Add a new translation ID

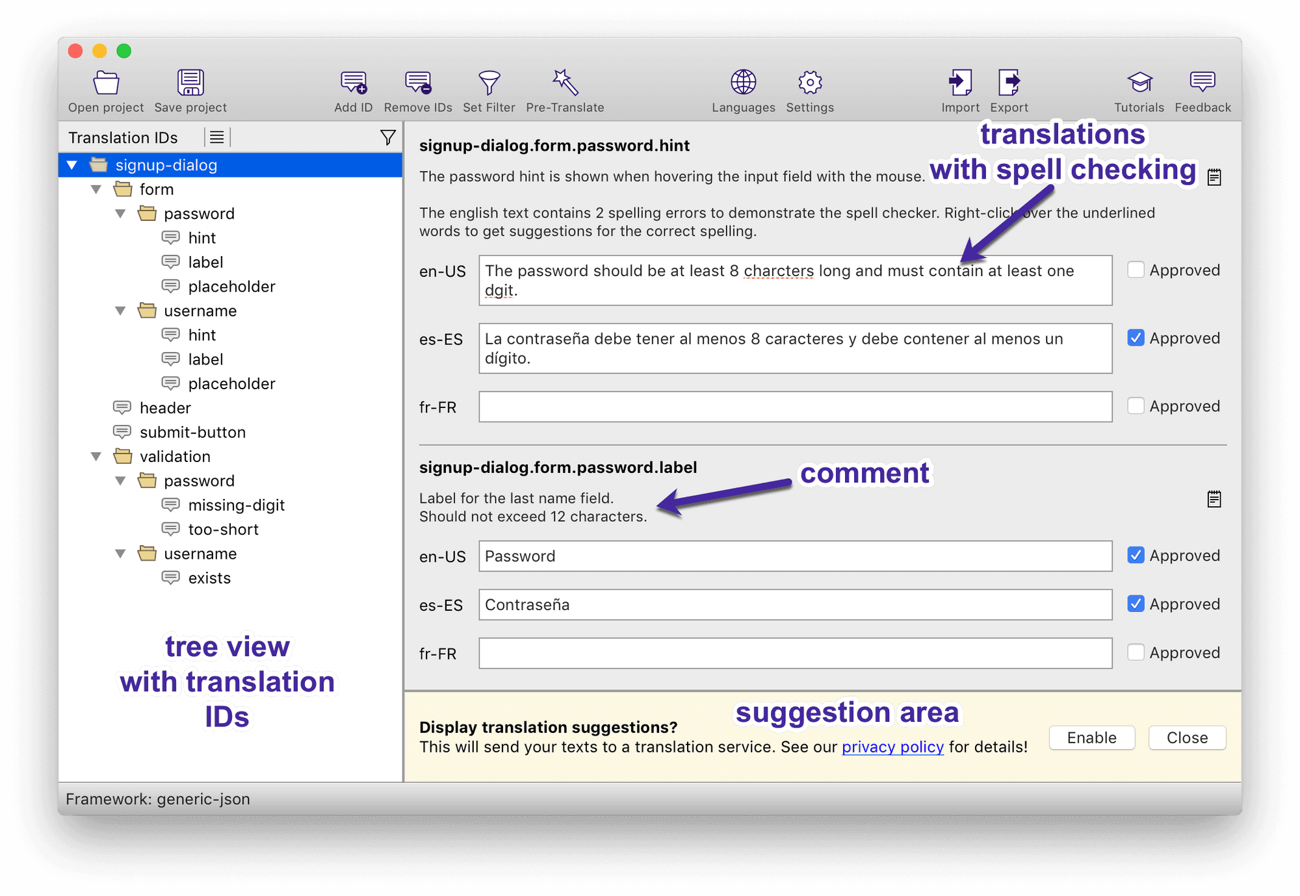pyautogui.click(x=353, y=88)
